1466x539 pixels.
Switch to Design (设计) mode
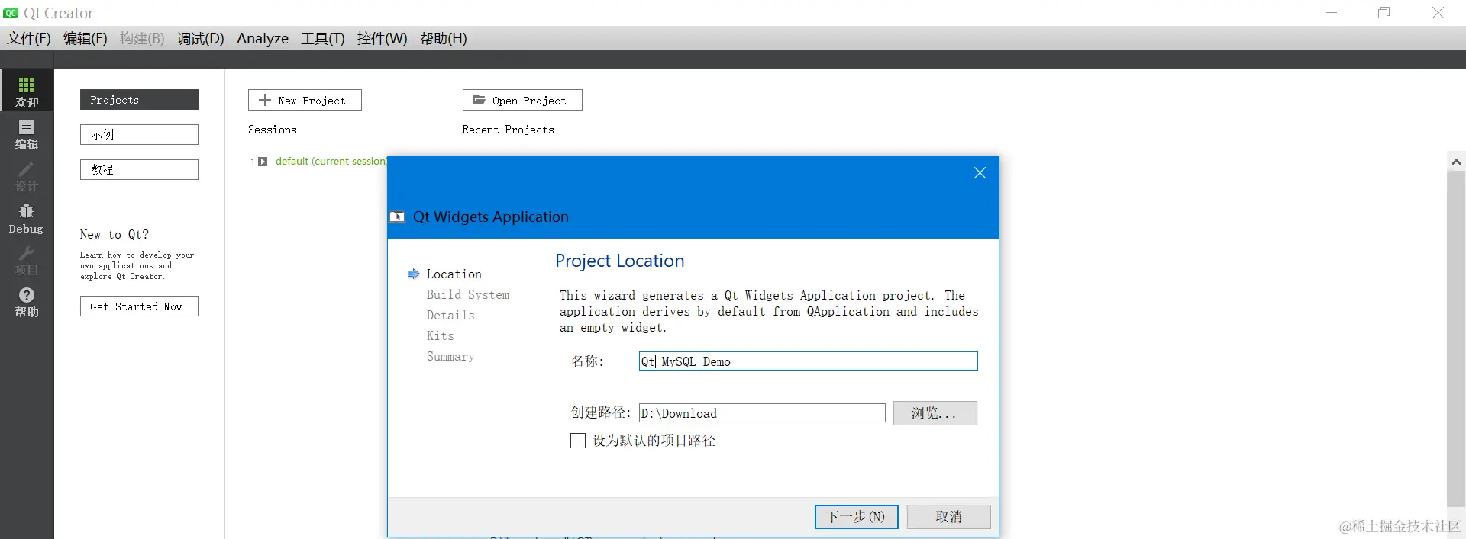(27, 176)
